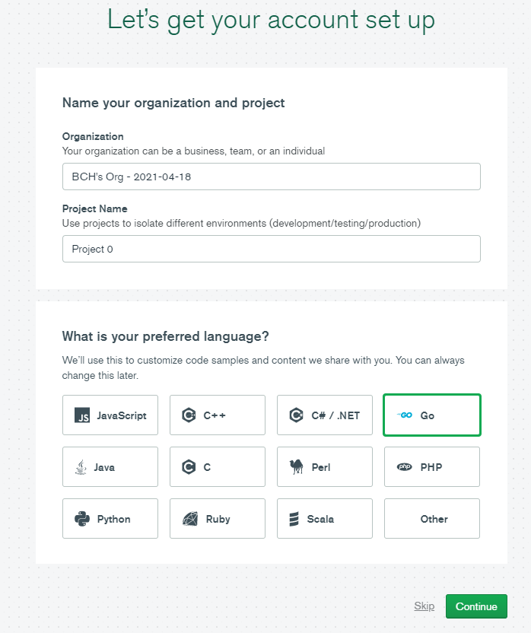Focus the Organization name field
Screen dimensions: 531x633
(x=272, y=177)
